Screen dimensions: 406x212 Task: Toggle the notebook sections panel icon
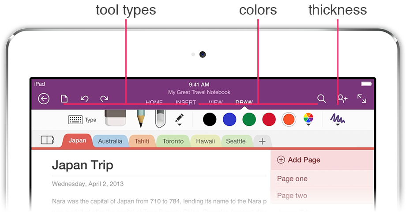47,140
